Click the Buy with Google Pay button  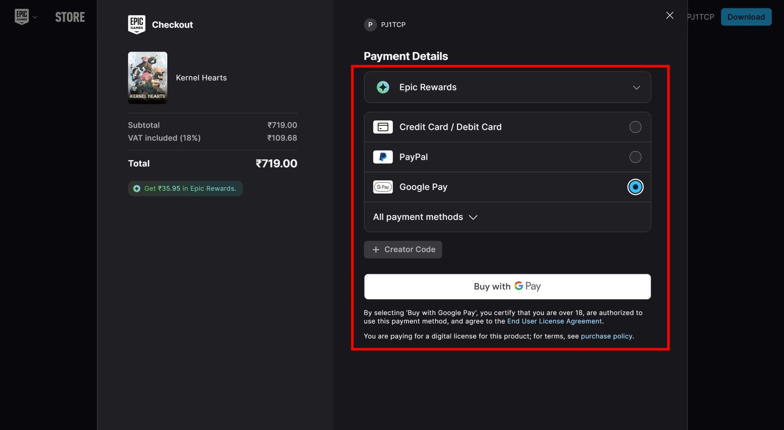(x=507, y=286)
